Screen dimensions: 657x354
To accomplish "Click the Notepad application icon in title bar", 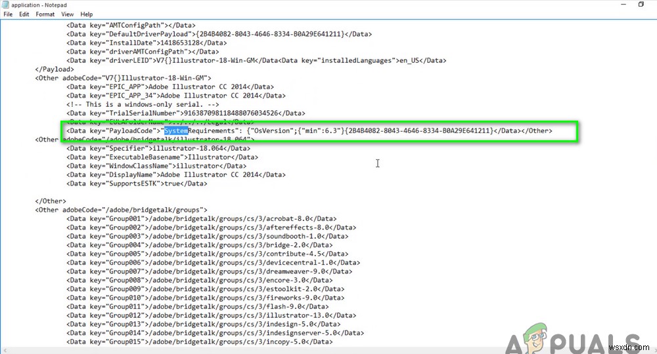I will (x=5, y=5).
